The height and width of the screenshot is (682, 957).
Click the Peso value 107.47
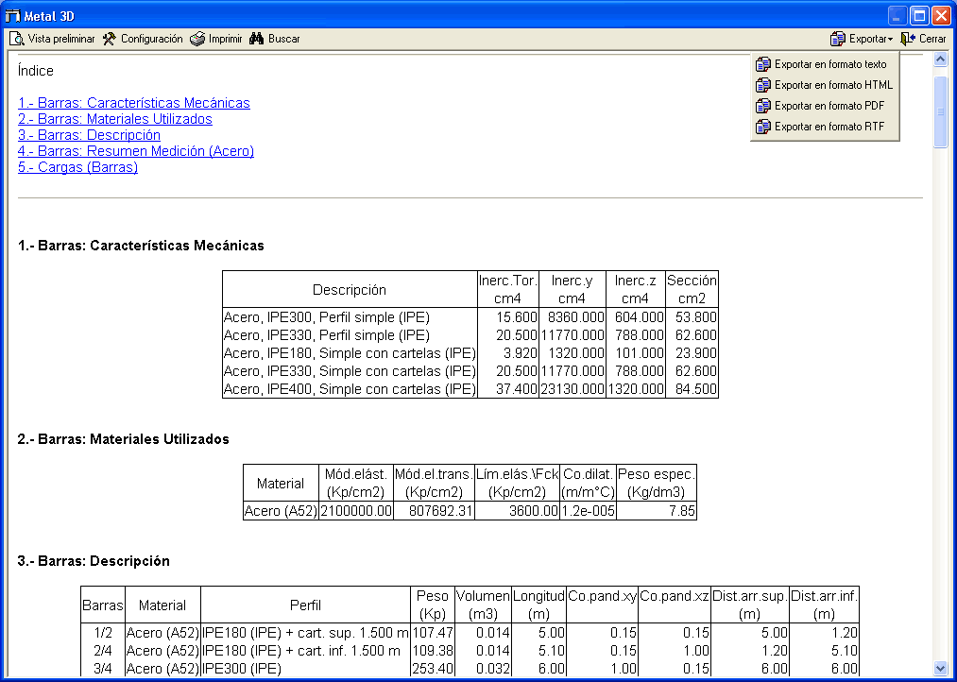coord(433,633)
